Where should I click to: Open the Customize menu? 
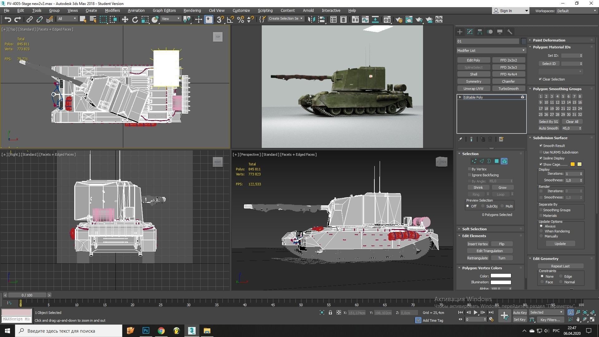coord(241,11)
